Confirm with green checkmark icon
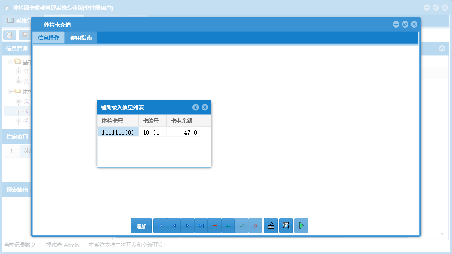 (241, 226)
